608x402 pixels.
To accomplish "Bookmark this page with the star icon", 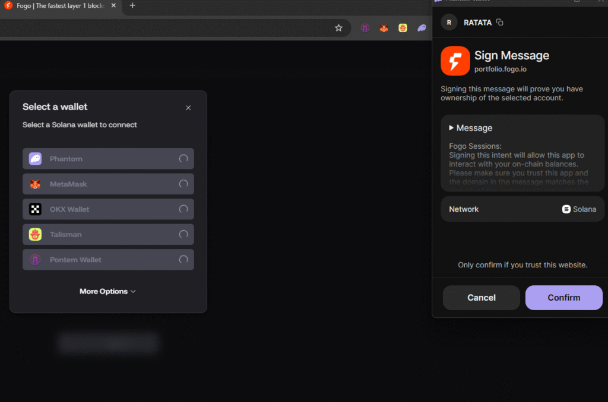I will click(x=338, y=28).
